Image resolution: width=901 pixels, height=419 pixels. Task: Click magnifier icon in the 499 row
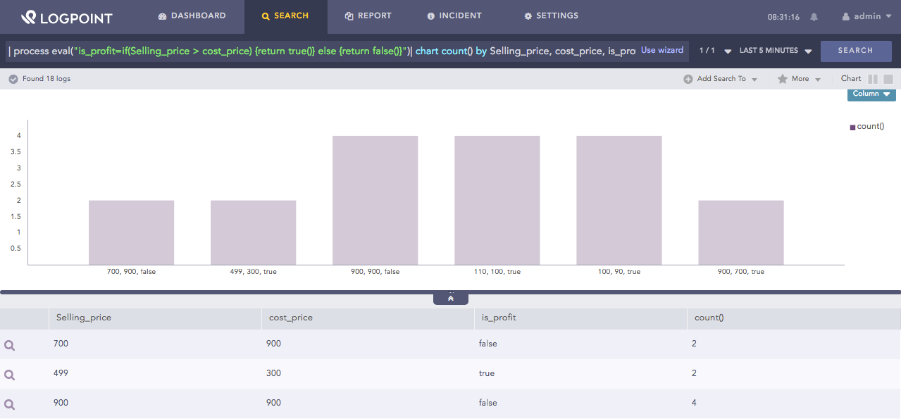click(x=10, y=375)
